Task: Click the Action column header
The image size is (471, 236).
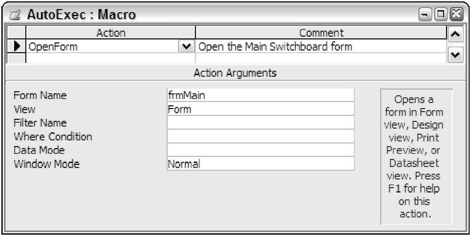Action: (x=111, y=33)
